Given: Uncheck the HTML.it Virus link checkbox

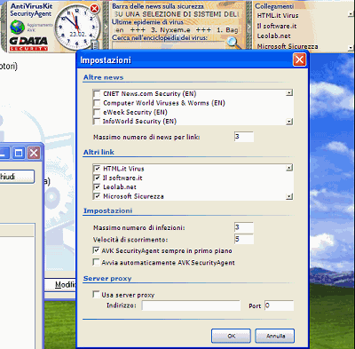Looking at the screenshot, I should pyautogui.click(x=97, y=169).
